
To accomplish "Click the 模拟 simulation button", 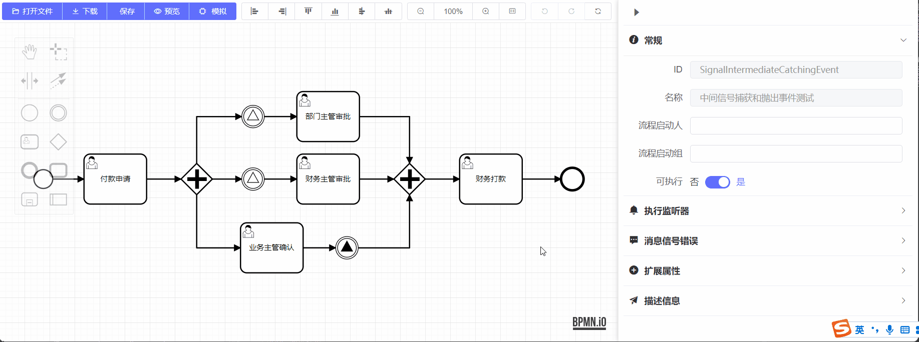I will [x=212, y=11].
